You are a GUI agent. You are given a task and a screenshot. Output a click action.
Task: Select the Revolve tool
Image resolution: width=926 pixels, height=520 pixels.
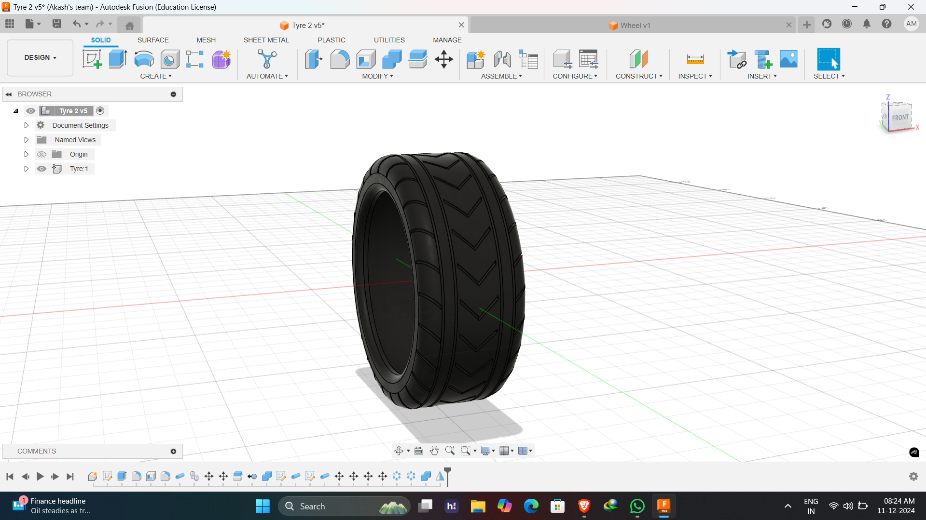click(x=144, y=59)
